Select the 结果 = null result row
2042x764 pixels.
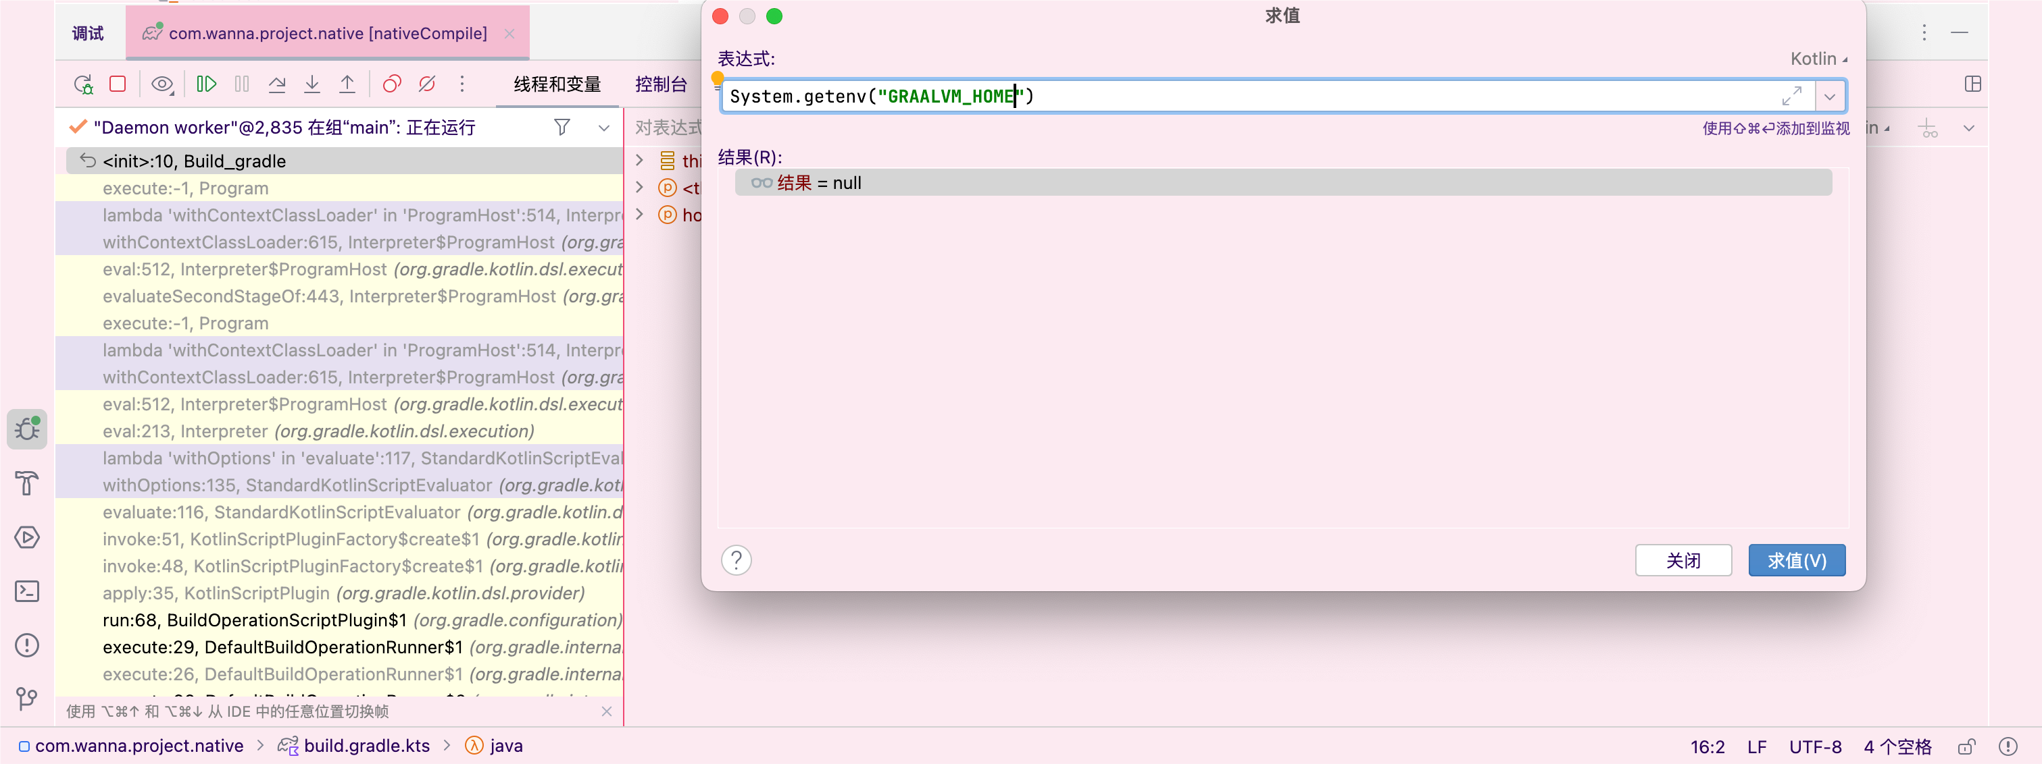pos(1283,183)
